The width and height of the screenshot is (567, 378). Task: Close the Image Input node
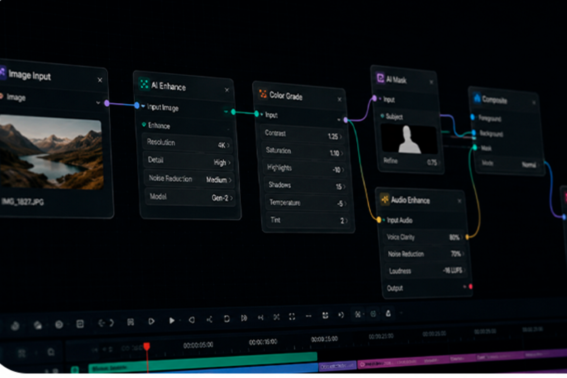(x=100, y=80)
